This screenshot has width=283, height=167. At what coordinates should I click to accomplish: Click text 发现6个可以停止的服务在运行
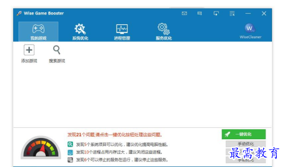pos(103,160)
